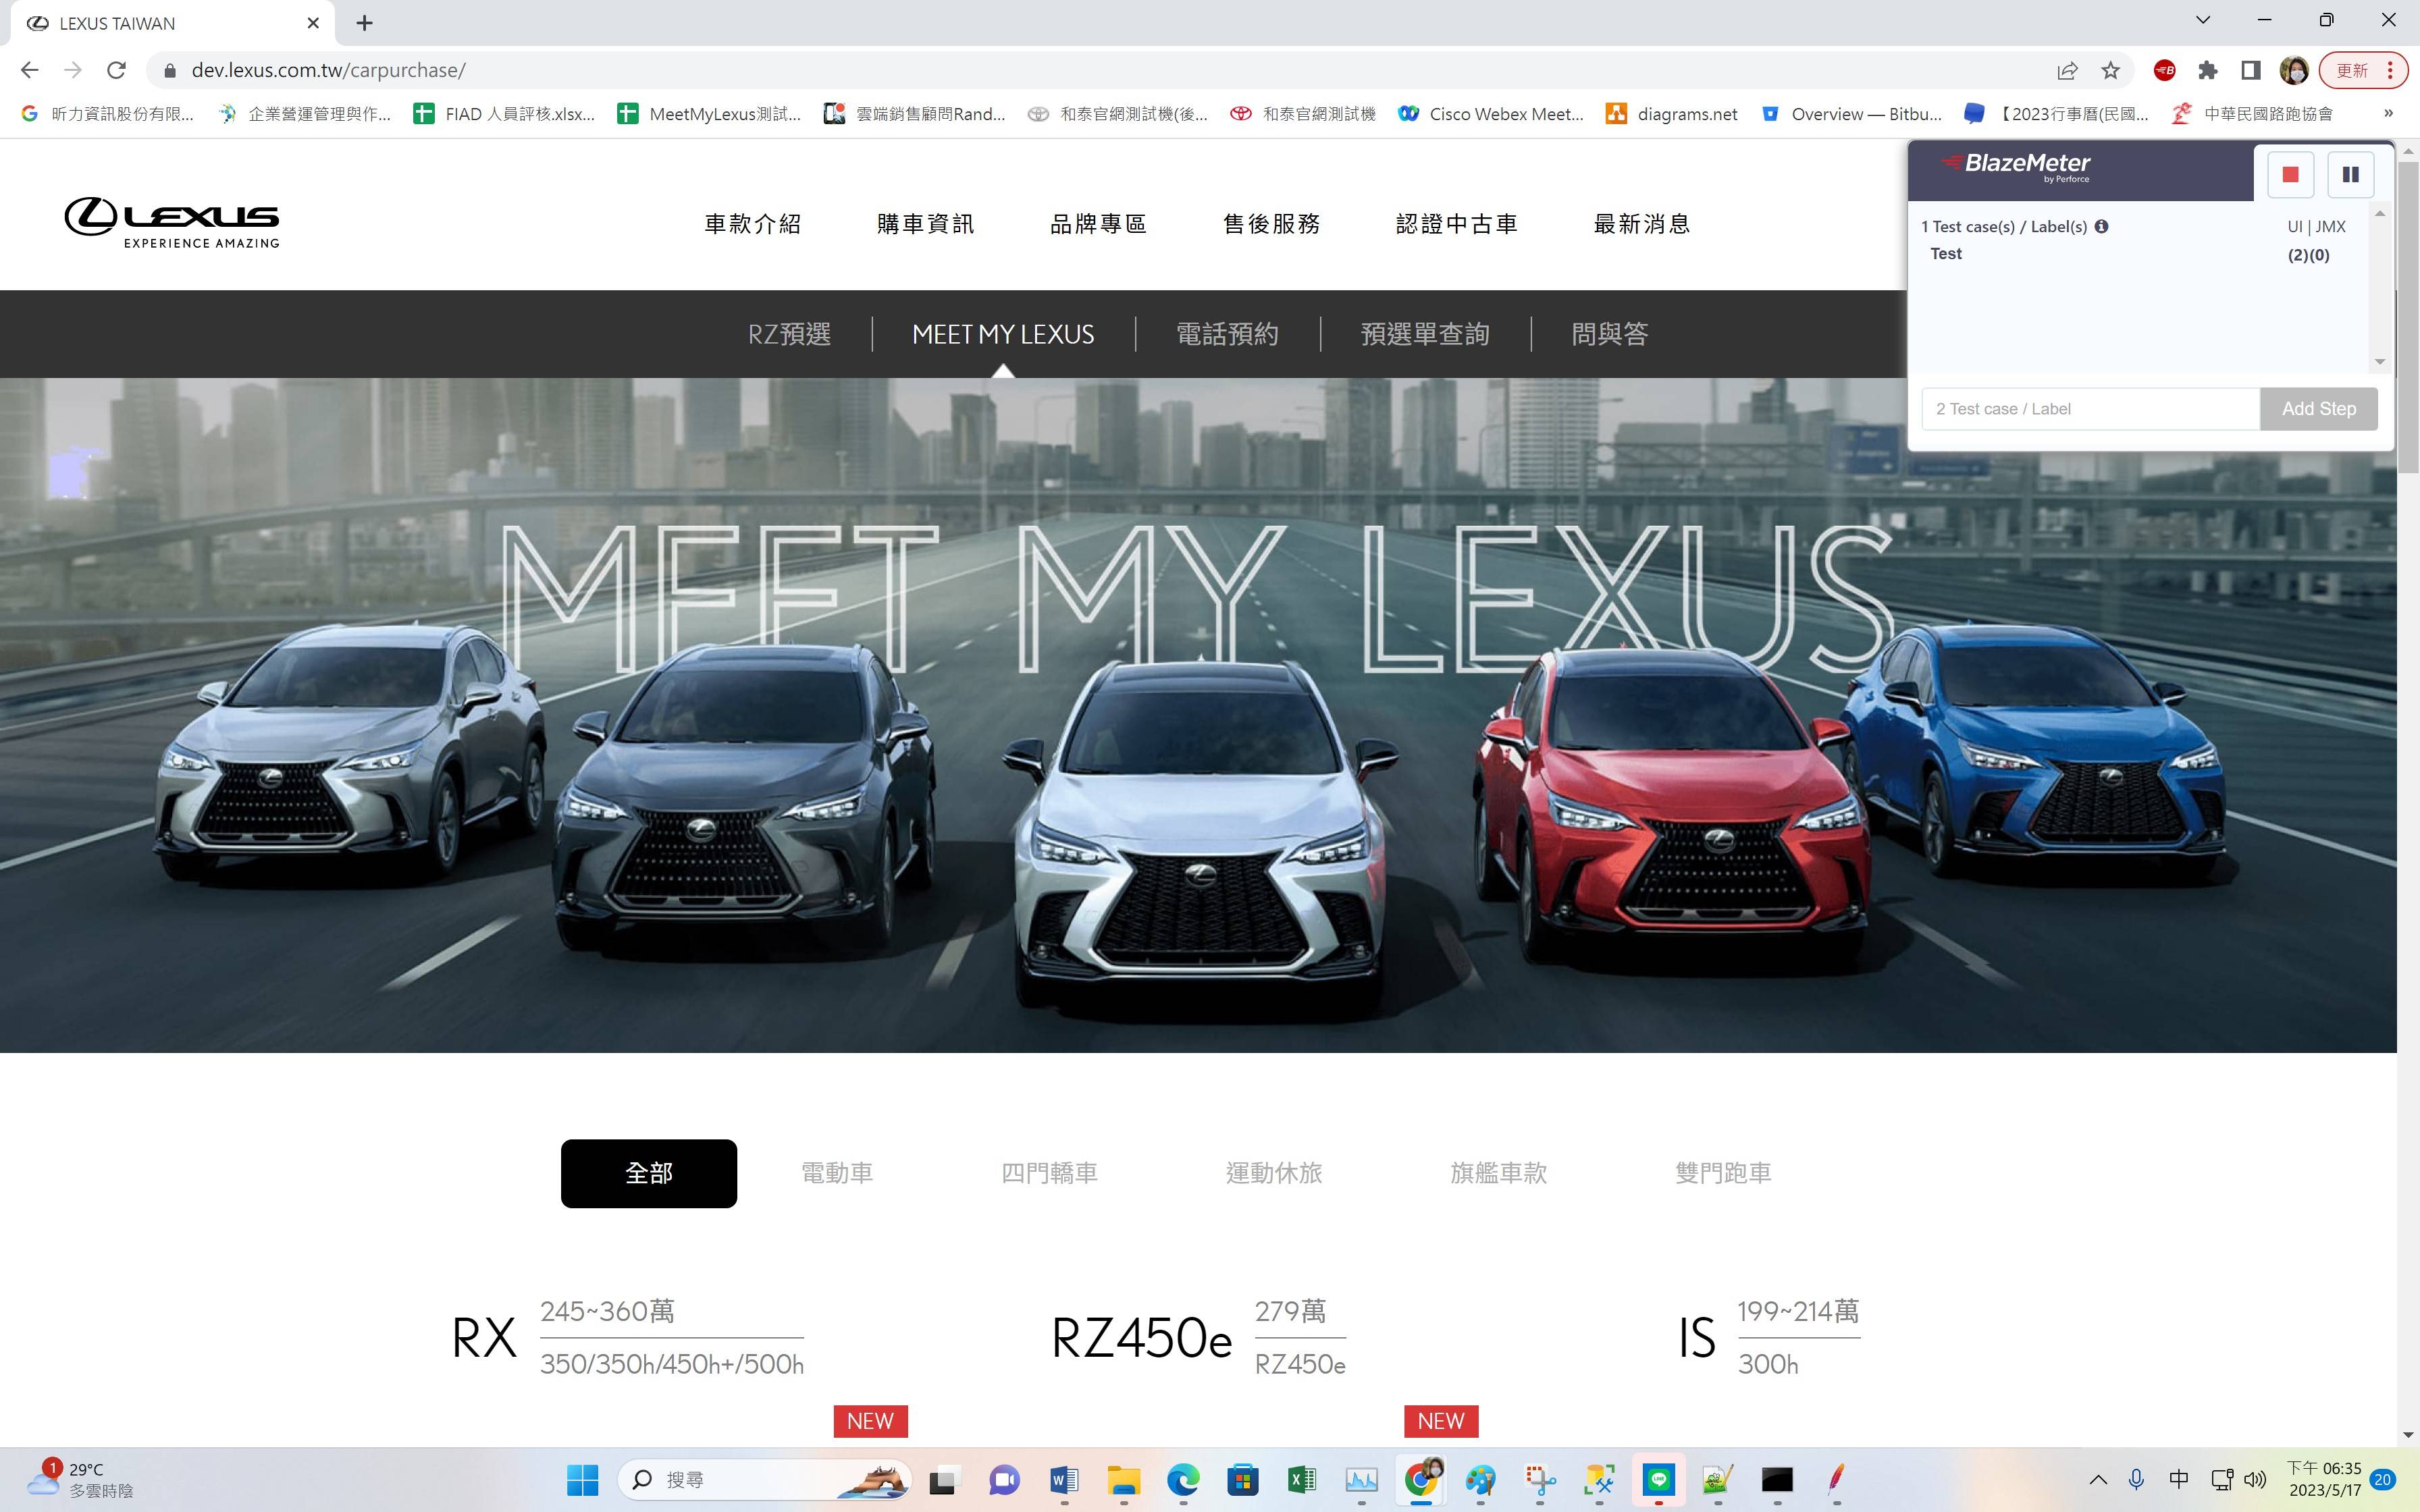Open Paint app from taskbar
This screenshot has height=1512, width=2420.
(1480, 1479)
